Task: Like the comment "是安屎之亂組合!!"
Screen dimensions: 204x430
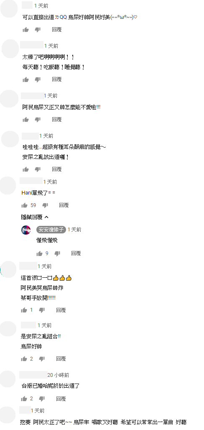Action: [24, 358]
